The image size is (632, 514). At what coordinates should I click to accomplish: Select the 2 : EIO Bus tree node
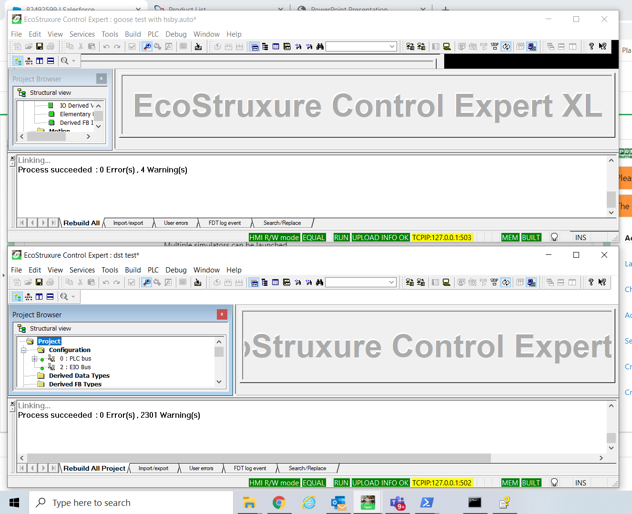coord(75,367)
